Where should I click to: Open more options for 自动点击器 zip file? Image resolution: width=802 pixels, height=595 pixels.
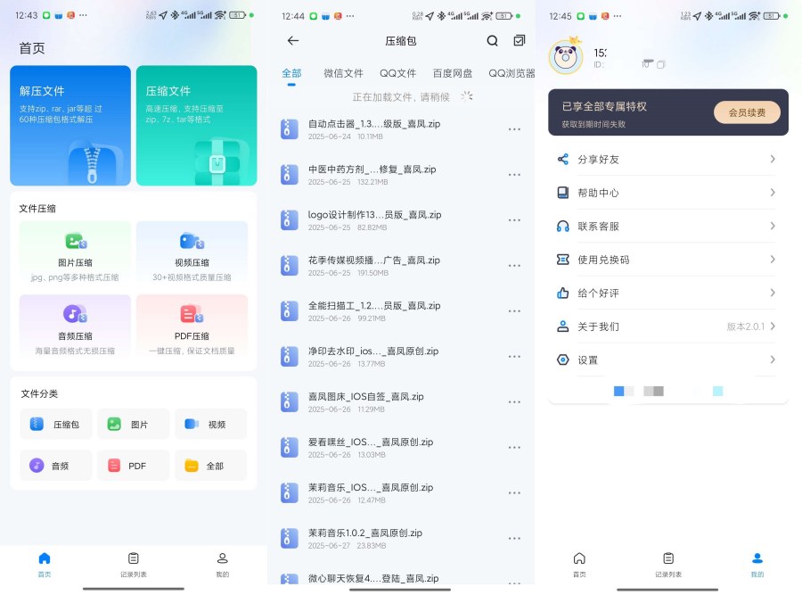[x=514, y=131]
